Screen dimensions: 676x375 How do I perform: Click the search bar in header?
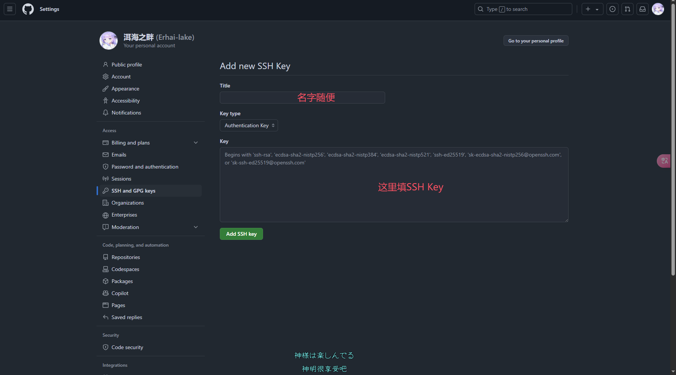(x=523, y=9)
